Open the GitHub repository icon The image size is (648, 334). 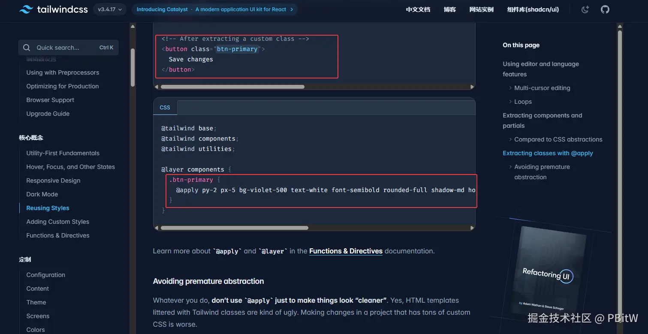605,9
